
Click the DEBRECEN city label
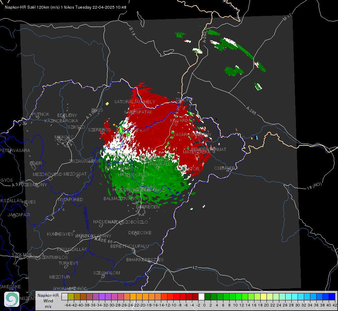148,207
